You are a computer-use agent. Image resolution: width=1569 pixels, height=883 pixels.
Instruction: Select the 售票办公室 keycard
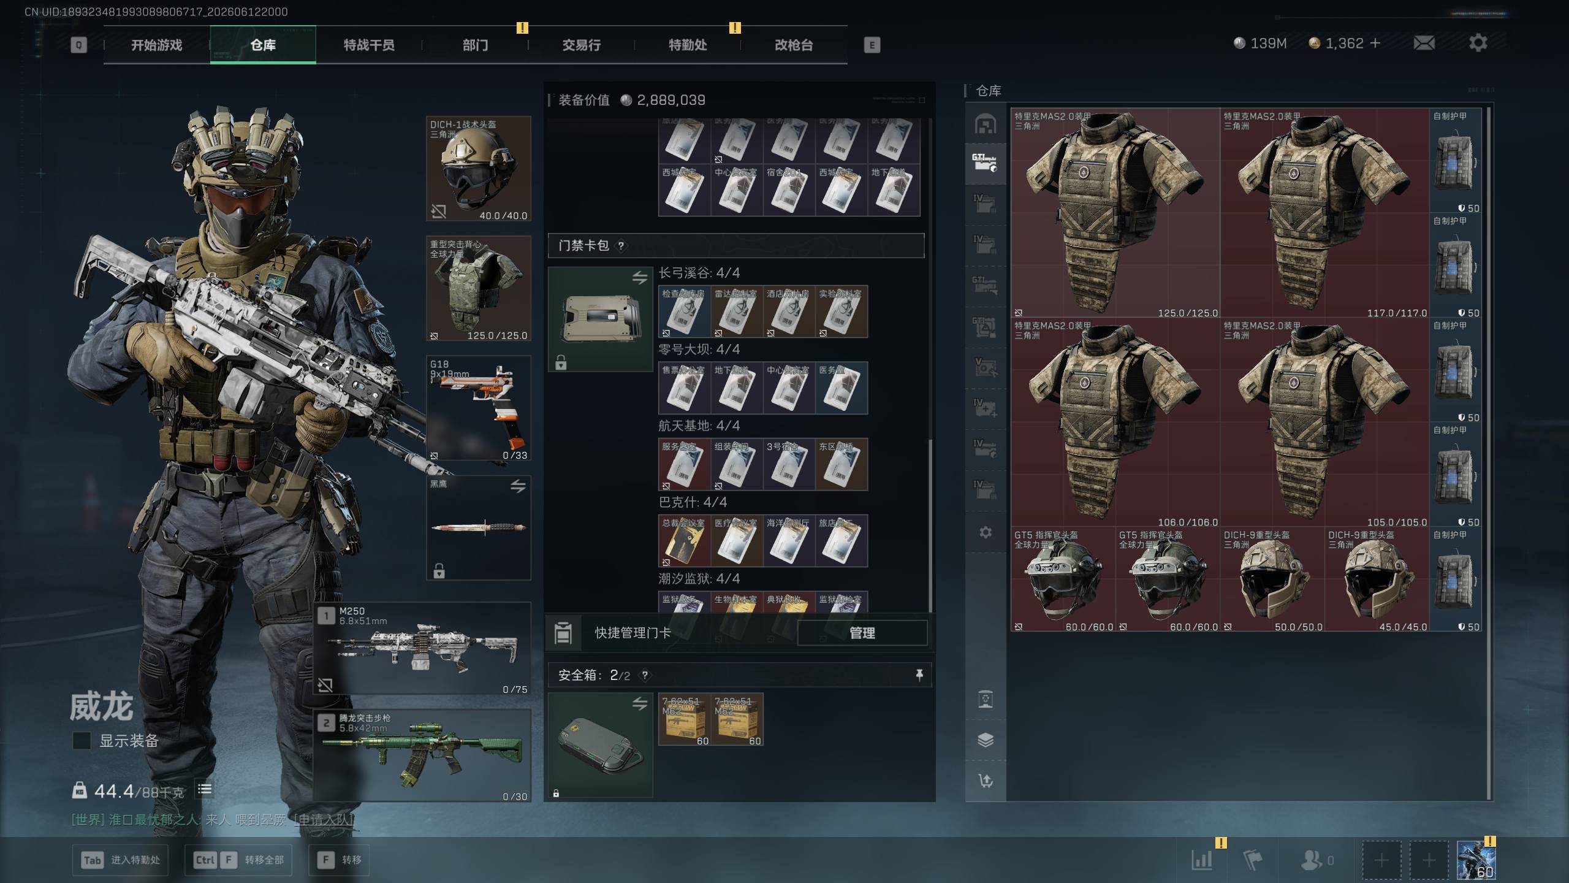click(x=685, y=388)
